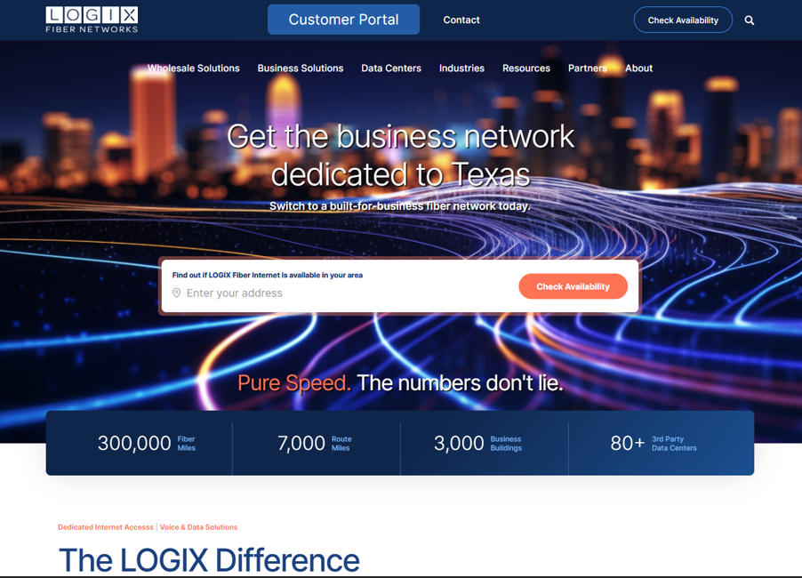Select Data Centers in the navigation
The height and width of the screenshot is (578, 802).
tap(391, 68)
